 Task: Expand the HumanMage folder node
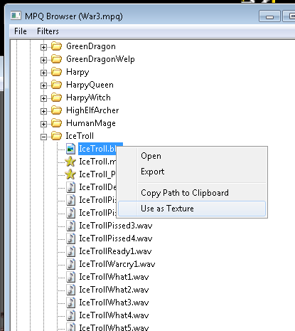tap(43, 124)
